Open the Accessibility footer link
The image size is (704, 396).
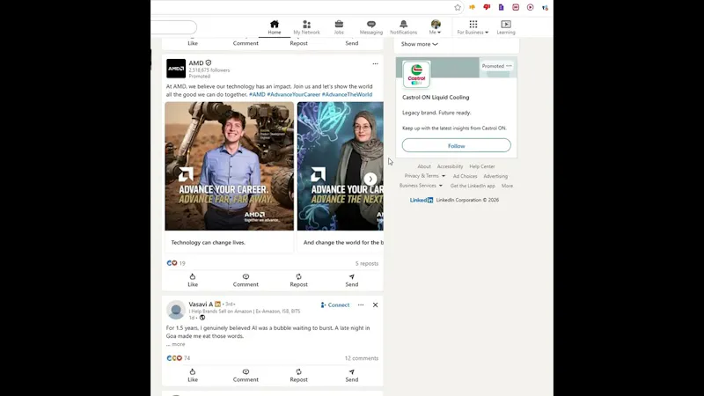[450, 166]
